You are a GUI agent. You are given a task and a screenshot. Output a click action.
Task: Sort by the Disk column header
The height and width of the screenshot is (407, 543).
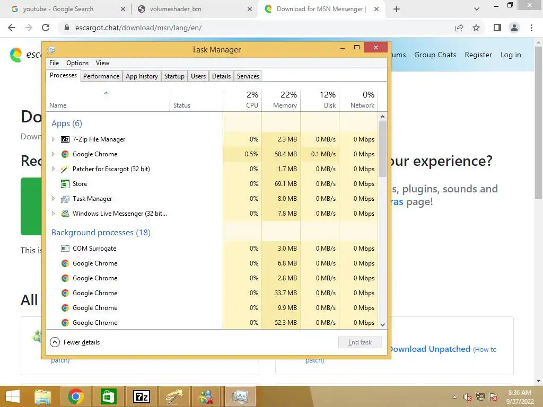click(x=320, y=99)
